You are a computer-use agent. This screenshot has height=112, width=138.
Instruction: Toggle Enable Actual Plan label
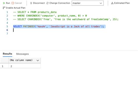tap(16, 8)
